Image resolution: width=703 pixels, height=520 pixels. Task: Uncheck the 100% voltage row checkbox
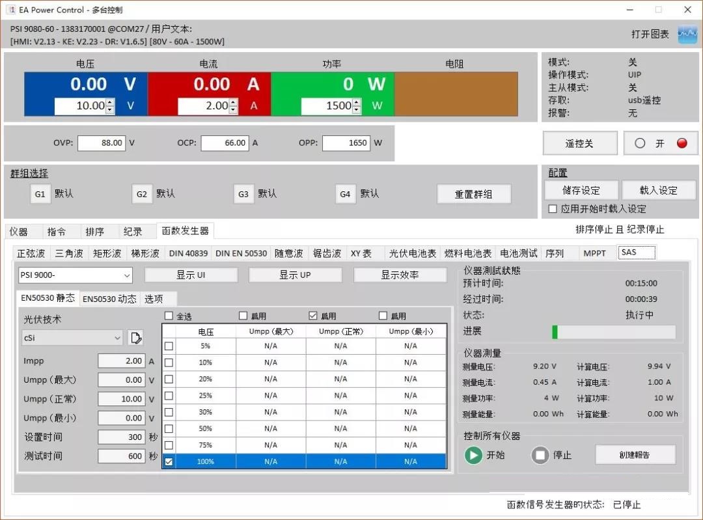coord(169,461)
